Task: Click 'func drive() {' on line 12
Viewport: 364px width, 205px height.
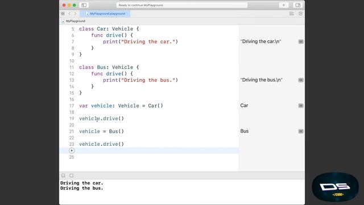Action: (112, 73)
